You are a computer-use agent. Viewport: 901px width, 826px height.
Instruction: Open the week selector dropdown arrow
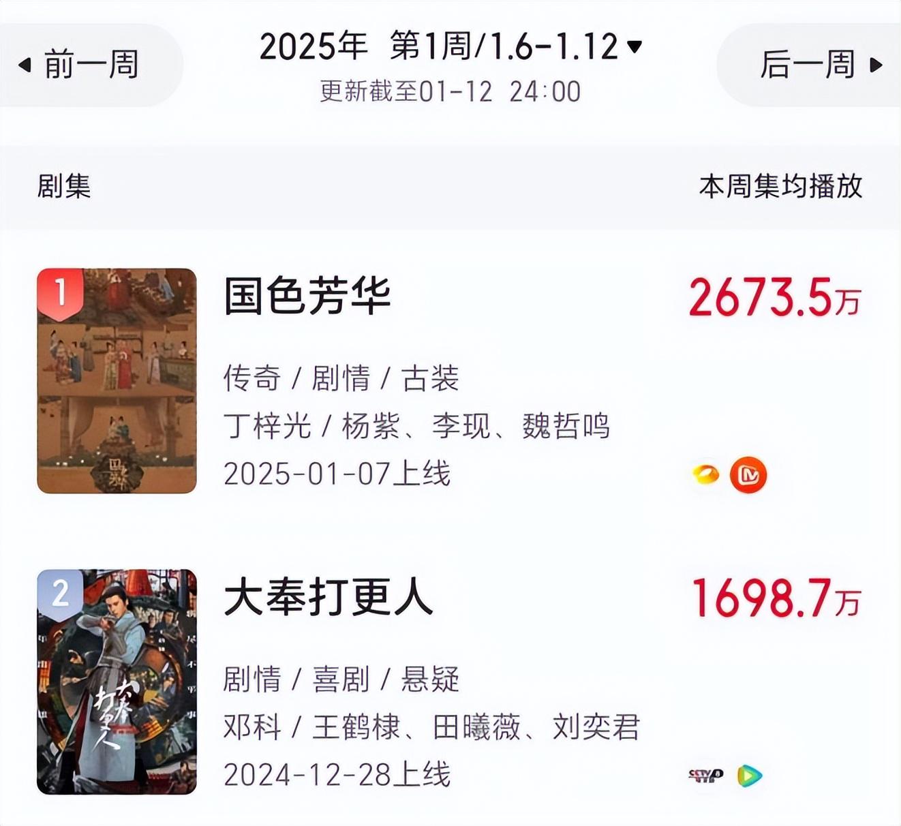[634, 46]
